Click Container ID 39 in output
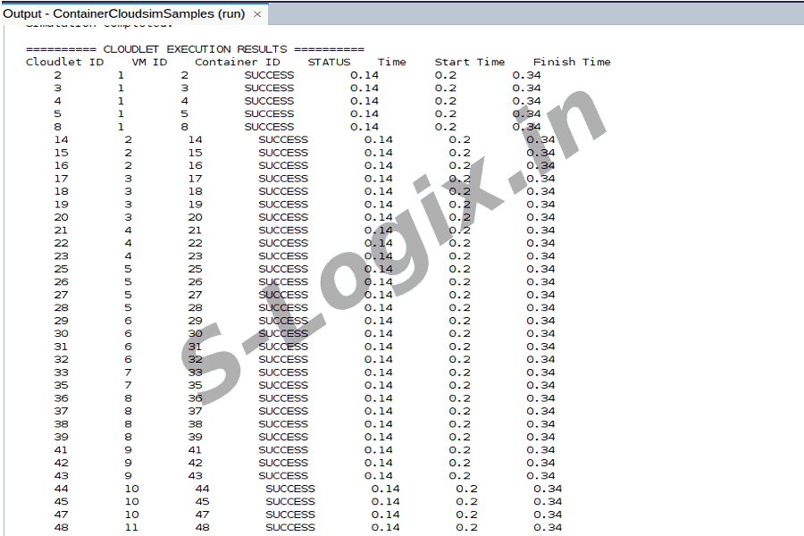The image size is (804, 536). tap(195, 437)
